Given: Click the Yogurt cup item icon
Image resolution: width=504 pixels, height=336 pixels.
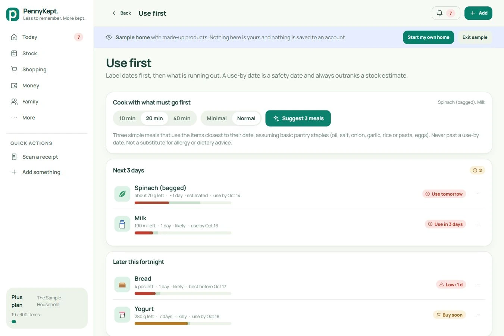Looking at the screenshot, I should coord(122,315).
